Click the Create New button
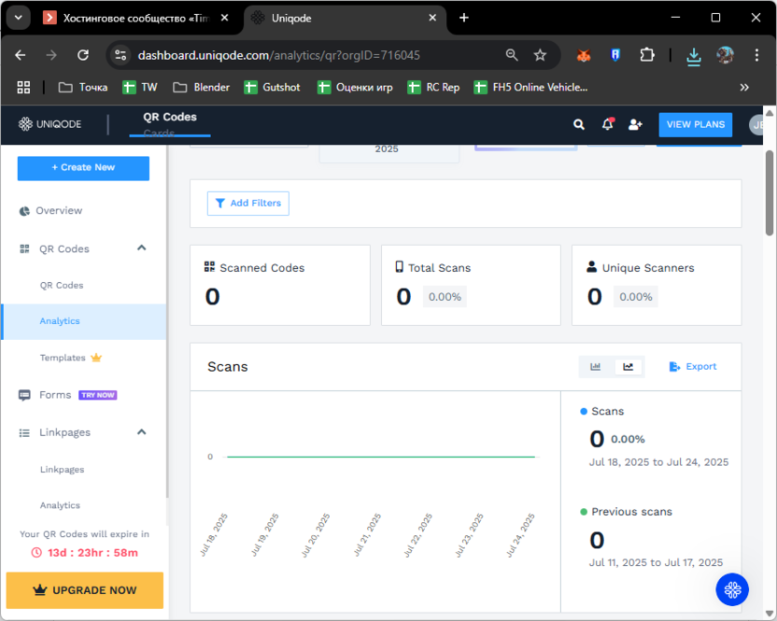Screen dimensions: 777x621 83,168
